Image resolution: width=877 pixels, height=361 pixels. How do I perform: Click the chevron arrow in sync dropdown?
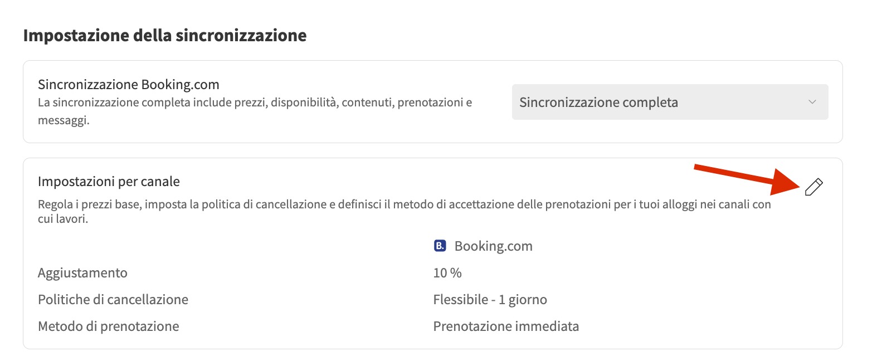812,102
